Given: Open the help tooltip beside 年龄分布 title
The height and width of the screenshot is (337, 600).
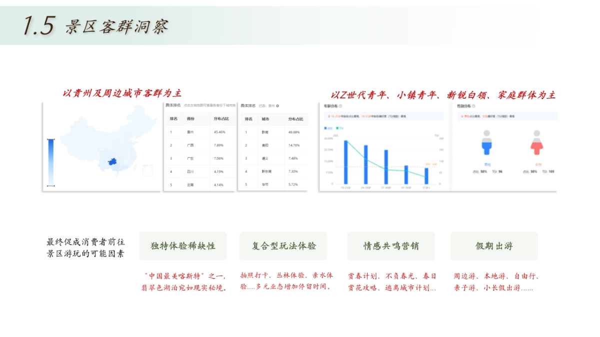Looking at the screenshot, I should (340, 106).
